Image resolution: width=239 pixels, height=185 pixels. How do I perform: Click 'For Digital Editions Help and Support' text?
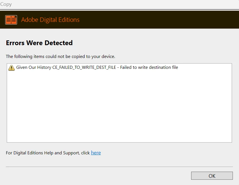[x=43, y=153]
